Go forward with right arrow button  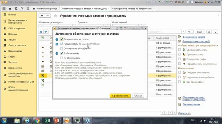pyautogui.click(x=48, y=15)
